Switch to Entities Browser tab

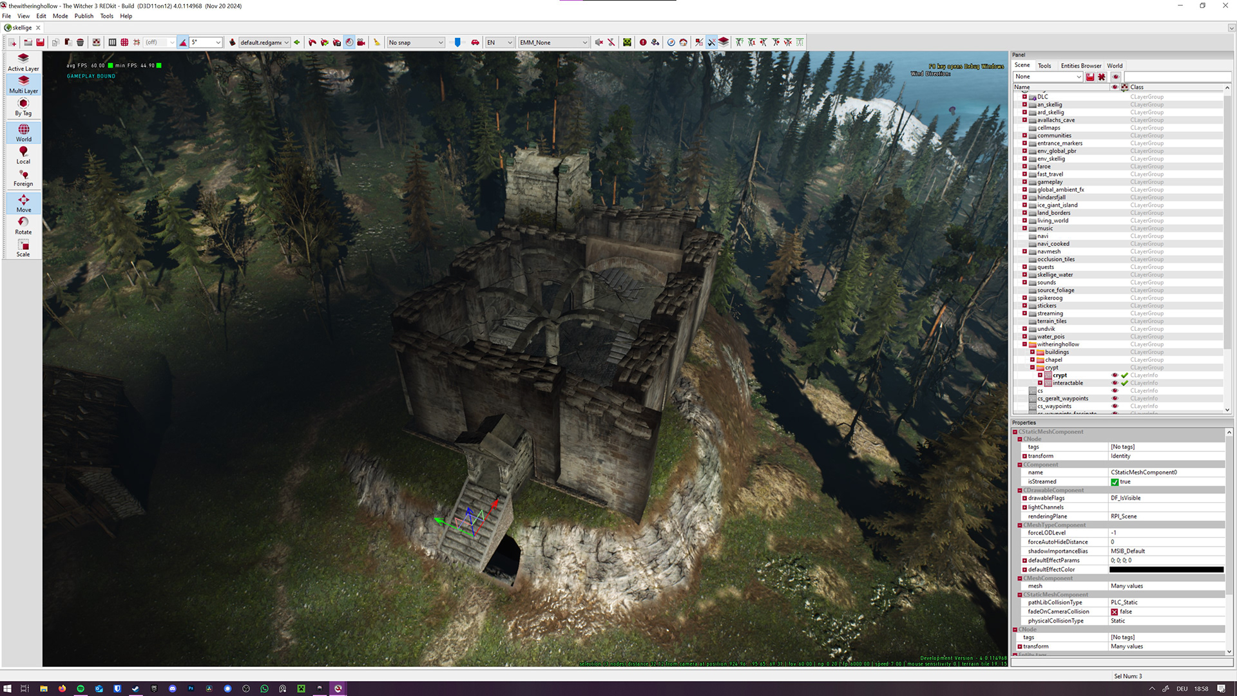1081,66
